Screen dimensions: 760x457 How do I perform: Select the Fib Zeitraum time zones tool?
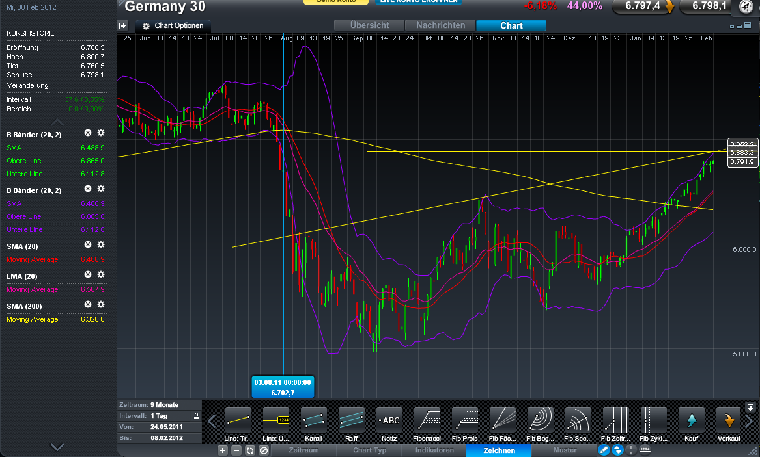point(616,419)
